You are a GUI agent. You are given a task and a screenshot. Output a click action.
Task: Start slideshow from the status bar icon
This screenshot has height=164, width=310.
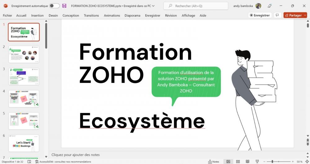tap(257, 162)
